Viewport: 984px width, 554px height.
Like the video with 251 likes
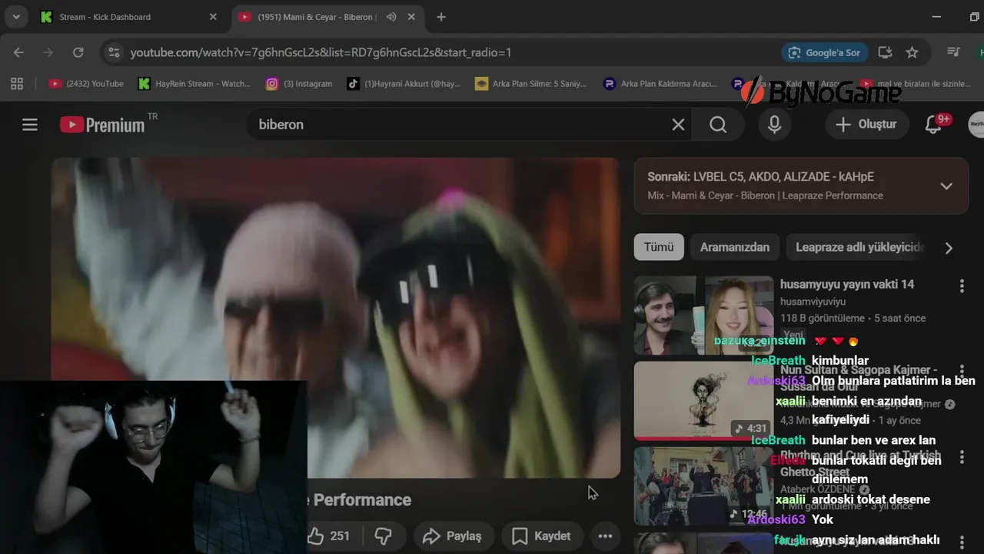click(x=329, y=536)
